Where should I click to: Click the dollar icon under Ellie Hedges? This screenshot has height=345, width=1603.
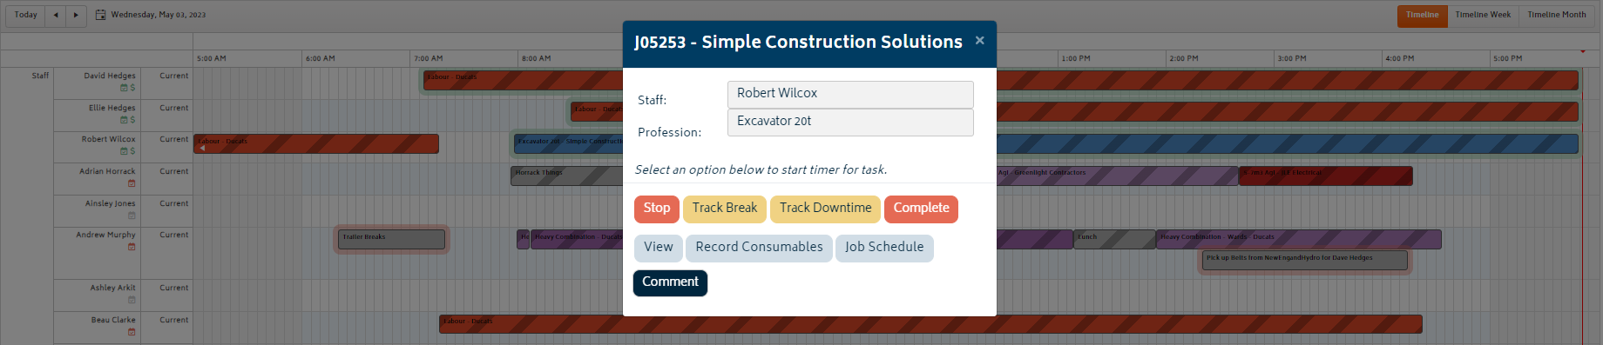click(132, 120)
